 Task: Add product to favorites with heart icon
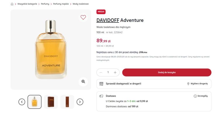[x=83, y=17]
